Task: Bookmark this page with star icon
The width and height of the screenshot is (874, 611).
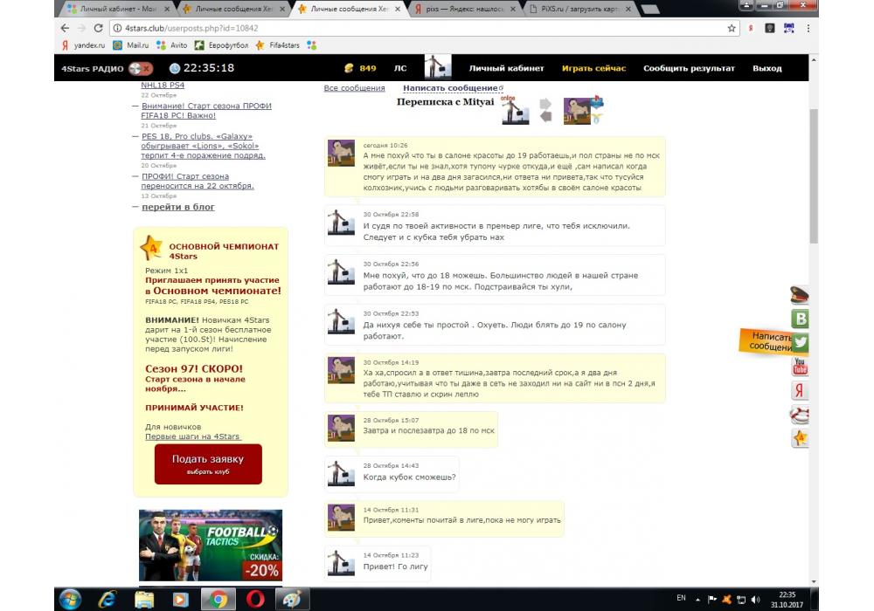Action: pyautogui.click(x=732, y=28)
